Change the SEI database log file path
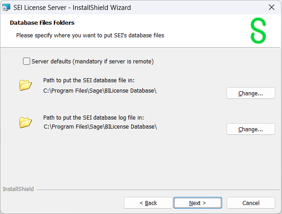The image size is (282, 214). [x=250, y=129]
